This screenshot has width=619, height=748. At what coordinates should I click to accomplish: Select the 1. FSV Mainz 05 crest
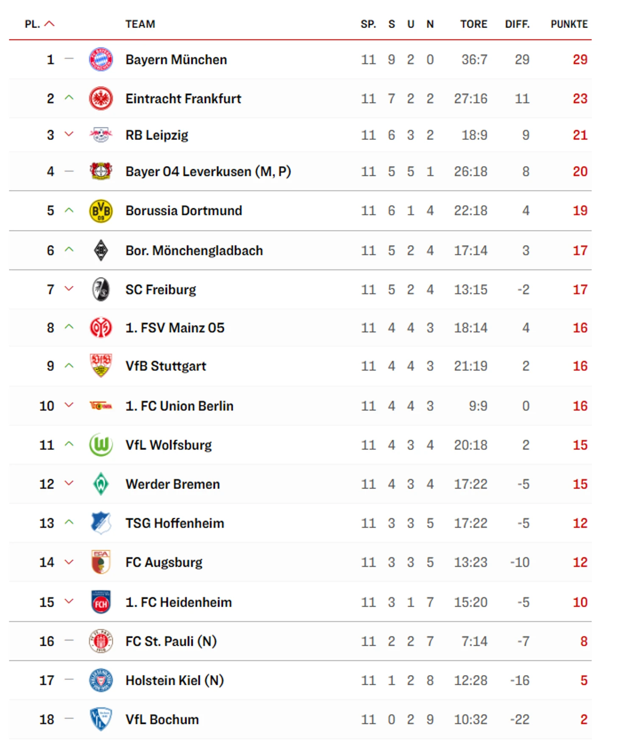click(x=101, y=328)
